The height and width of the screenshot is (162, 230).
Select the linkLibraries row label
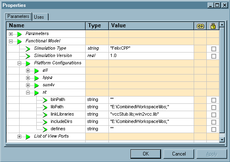[62, 114]
